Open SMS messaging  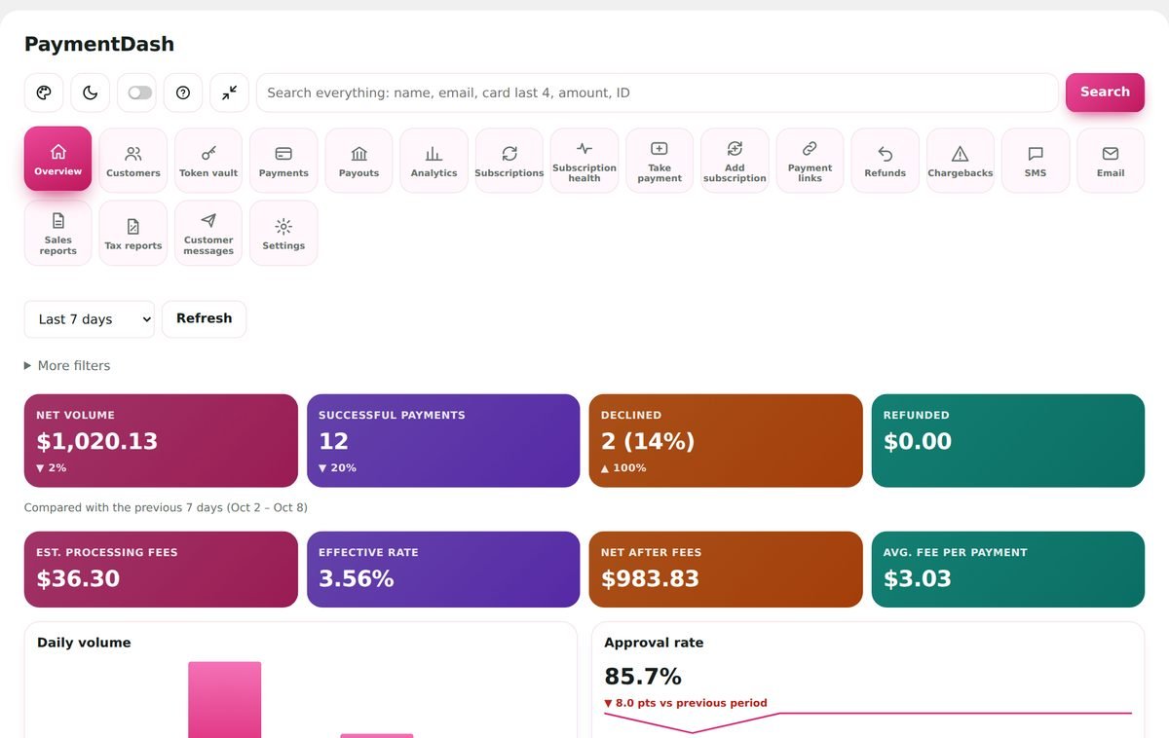[1036, 161]
